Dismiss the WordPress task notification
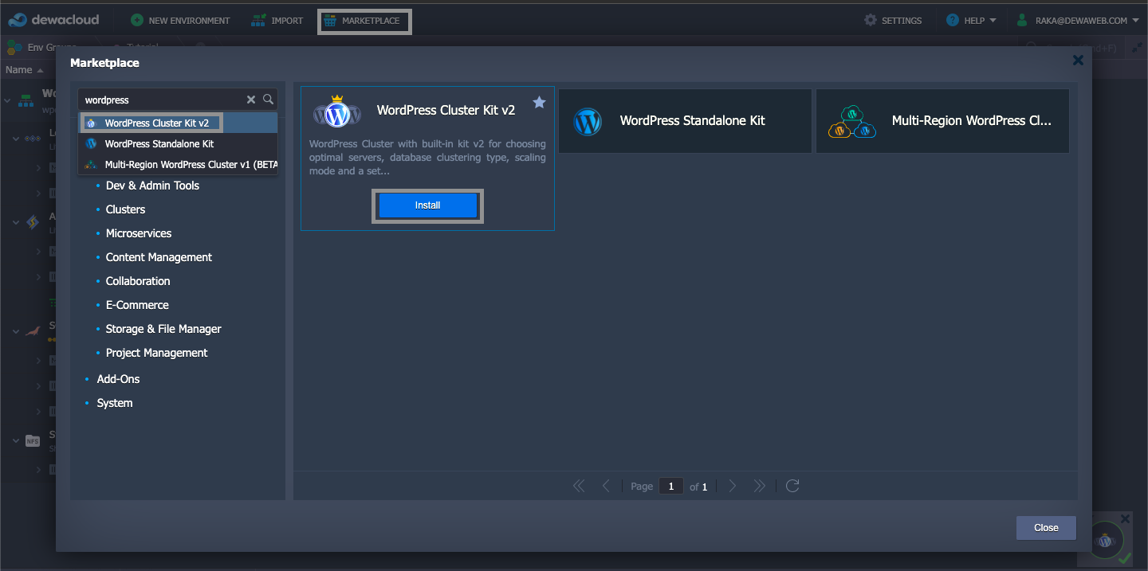Viewport: 1148px width, 571px height. 1125,518
